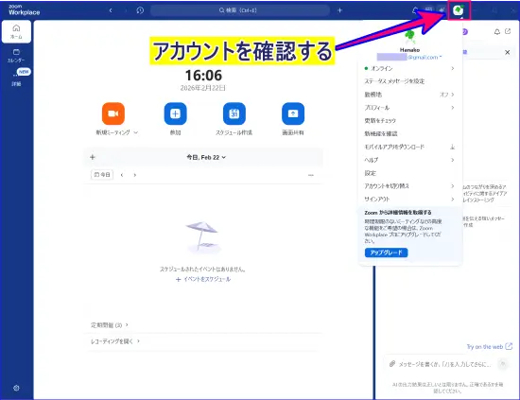Click the イベントをスケジュール link

(x=203, y=279)
